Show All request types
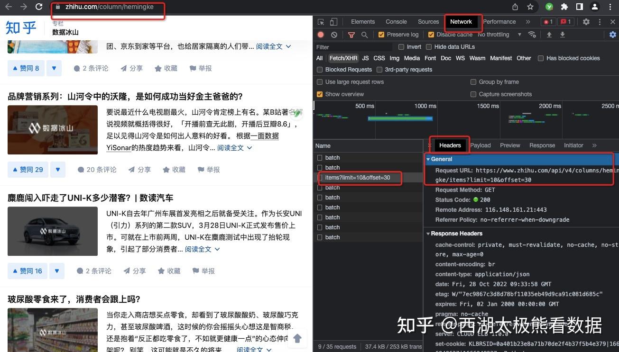 320,58
